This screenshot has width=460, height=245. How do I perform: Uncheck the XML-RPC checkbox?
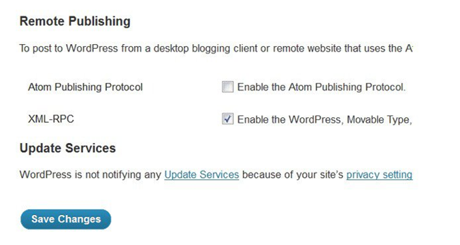(x=228, y=119)
